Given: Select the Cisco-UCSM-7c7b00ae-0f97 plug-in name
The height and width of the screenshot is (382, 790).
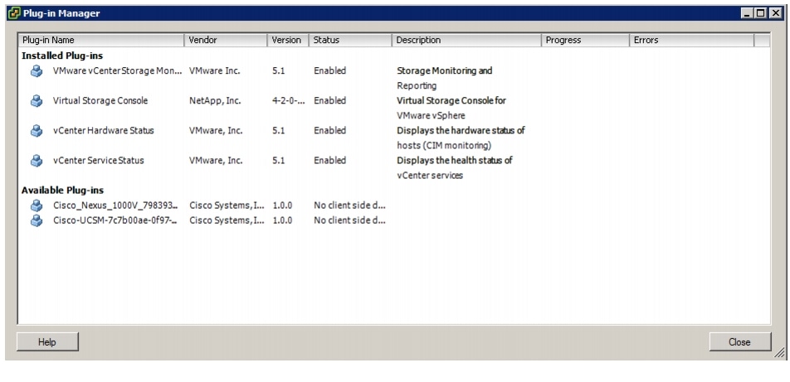Looking at the screenshot, I should tap(115, 220).
